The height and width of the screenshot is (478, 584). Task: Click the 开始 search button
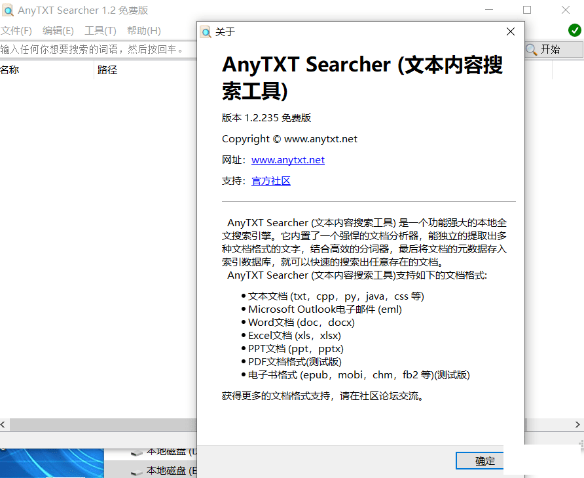pos(554,49)
